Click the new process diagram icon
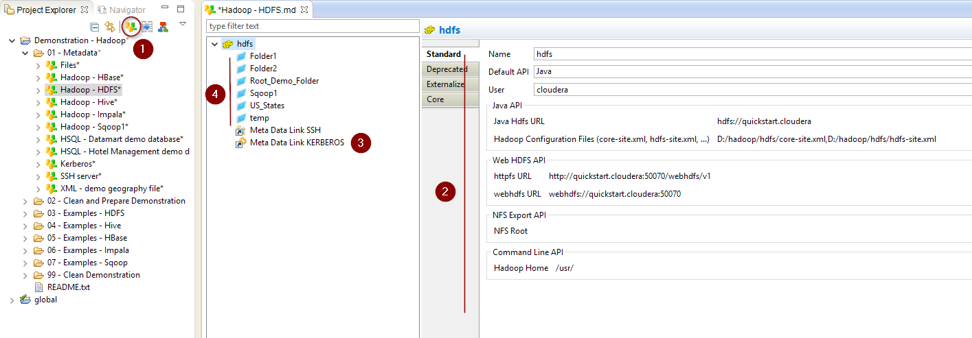Screen dimensions: 972x338 (163, 27)
